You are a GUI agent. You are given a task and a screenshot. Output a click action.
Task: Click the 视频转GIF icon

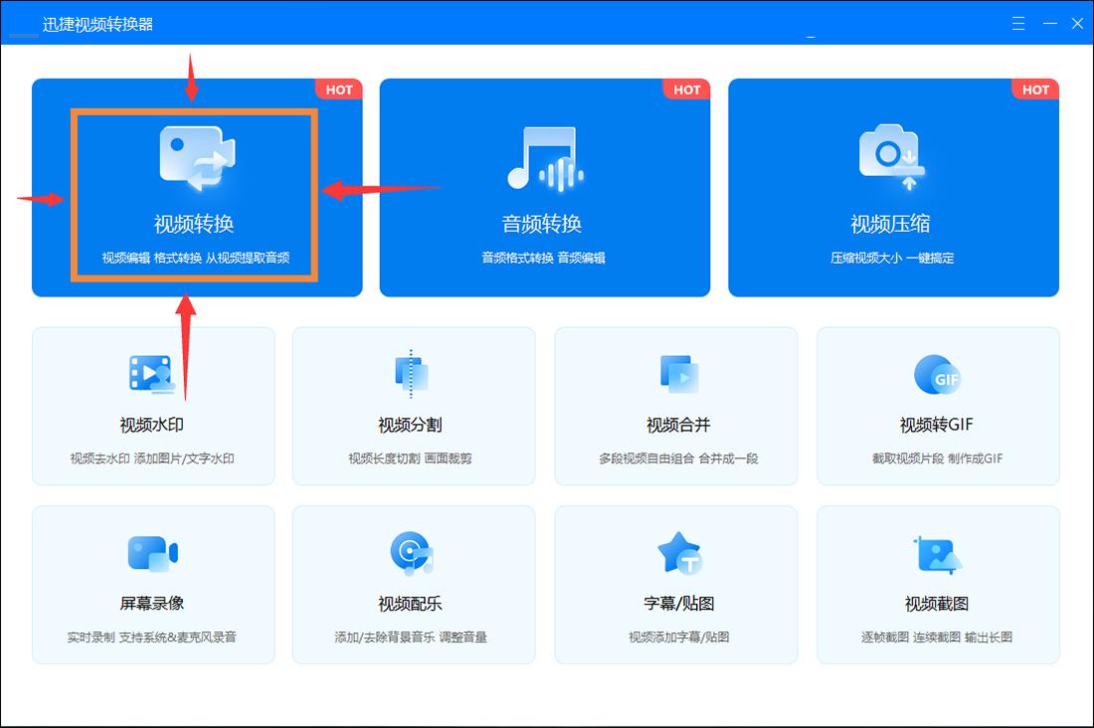[x=938, y=373]
